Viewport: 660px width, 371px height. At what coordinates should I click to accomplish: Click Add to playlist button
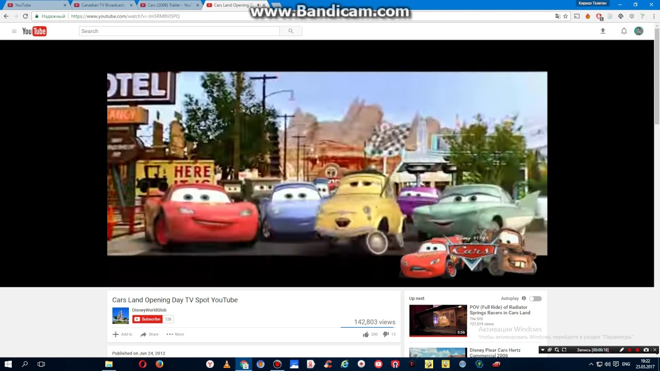[123, 334]
